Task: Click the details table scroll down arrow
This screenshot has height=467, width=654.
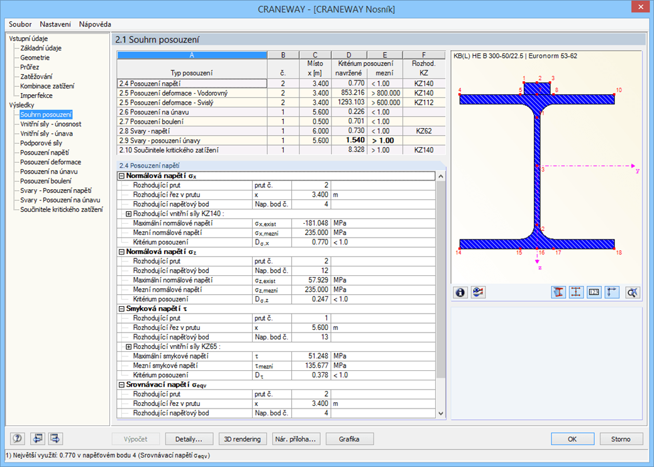Action: (x=441, y=414)
